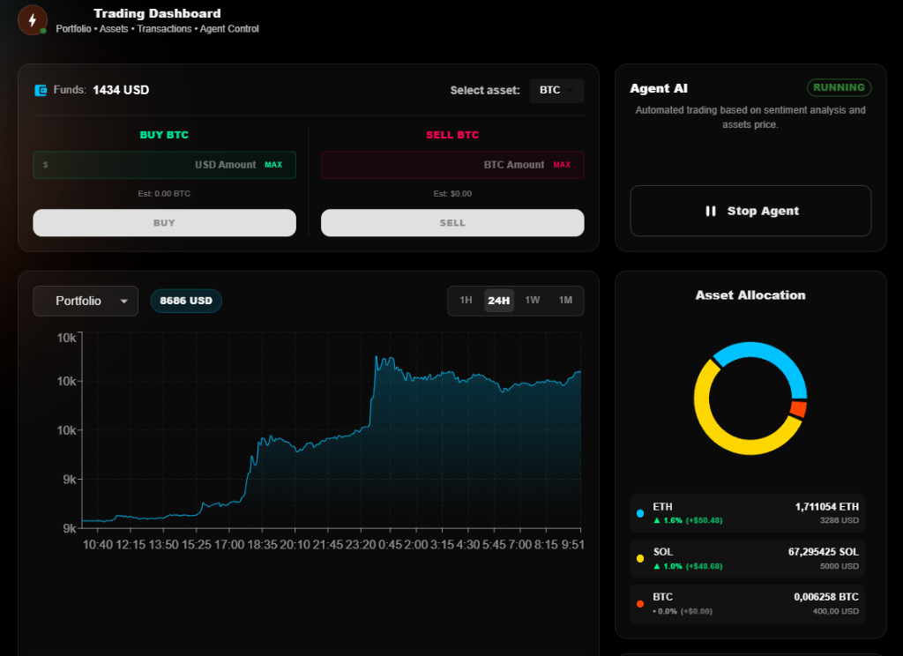Click the '20:10' time axis label
Viewport: 903px width, 656px height.
[x=295, y=545]
